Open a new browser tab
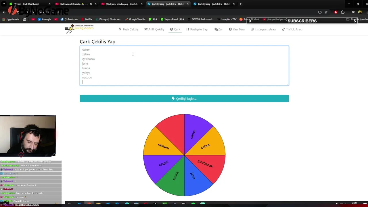Viewport: 368px width, 207px height. click(x=241, y=4)
